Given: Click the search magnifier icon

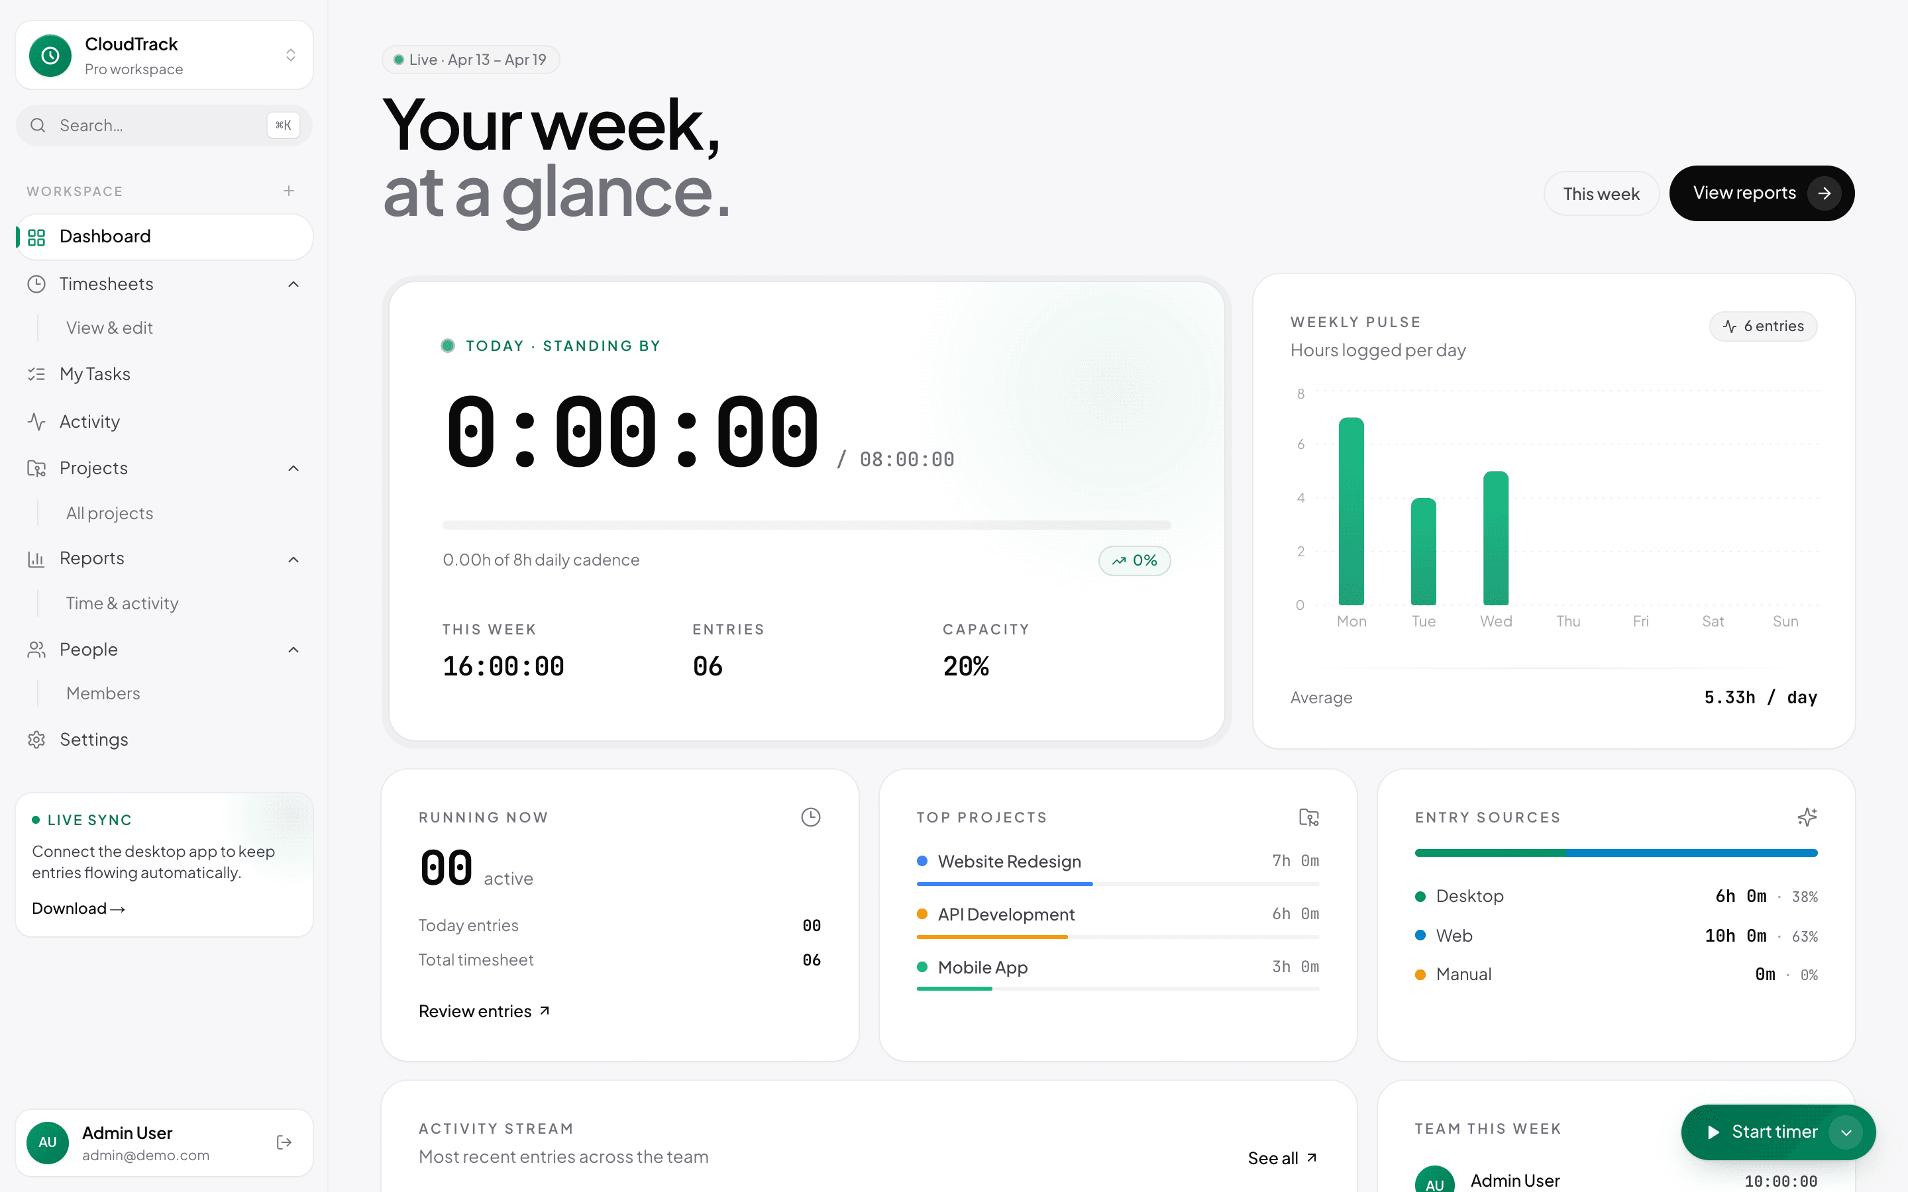Looking at the screenshot, I should (x=38, y=125).
